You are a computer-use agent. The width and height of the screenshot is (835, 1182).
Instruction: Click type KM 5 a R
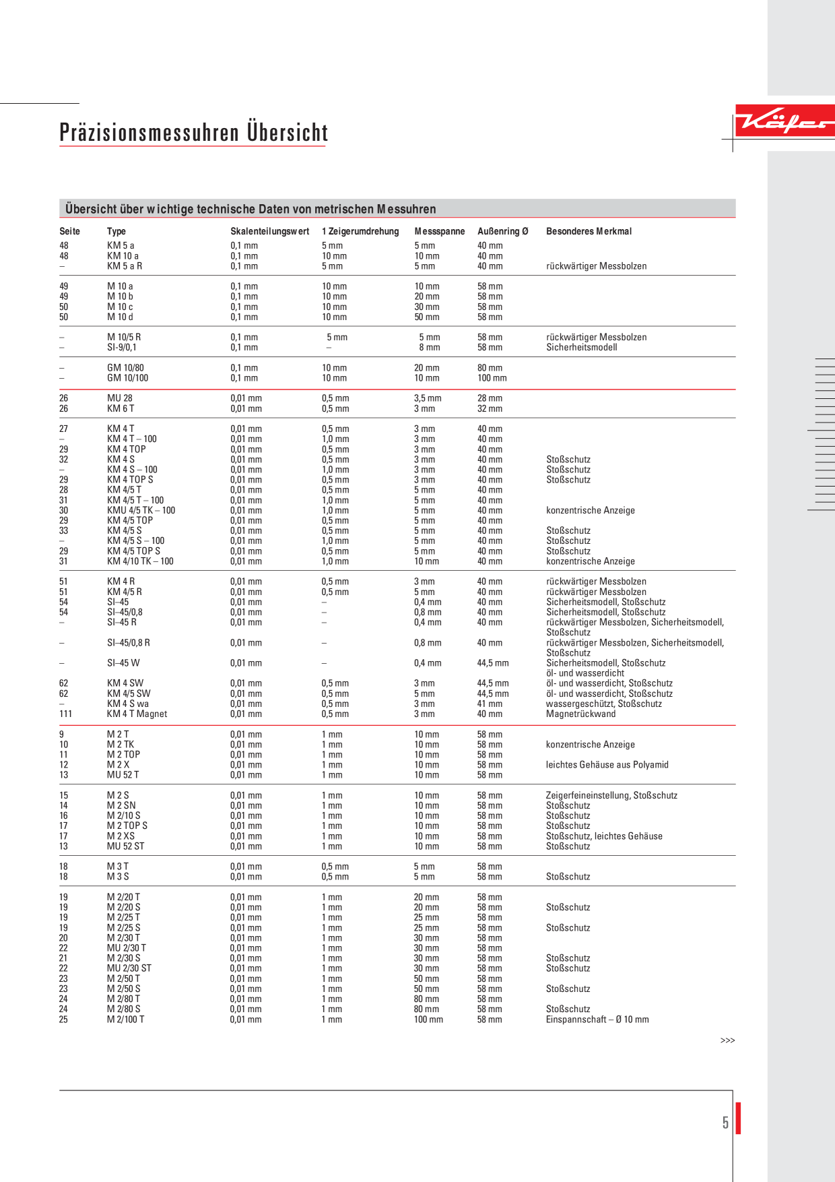(x=125, y=266)
